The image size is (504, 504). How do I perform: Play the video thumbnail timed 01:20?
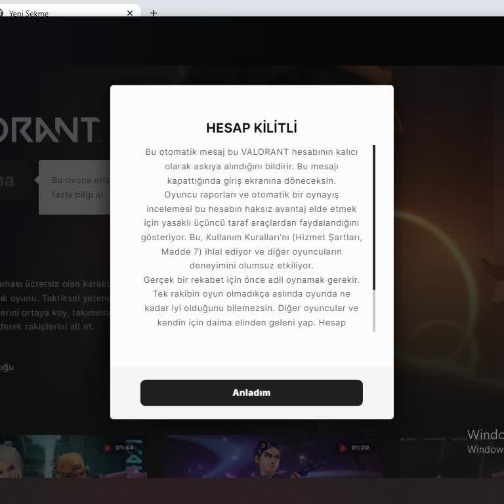(x=274, y=456)
